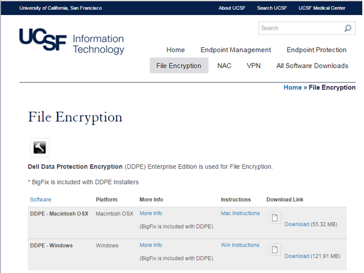Open the VPN navigation item
This screenshot has height=273, width=364.
254,66
